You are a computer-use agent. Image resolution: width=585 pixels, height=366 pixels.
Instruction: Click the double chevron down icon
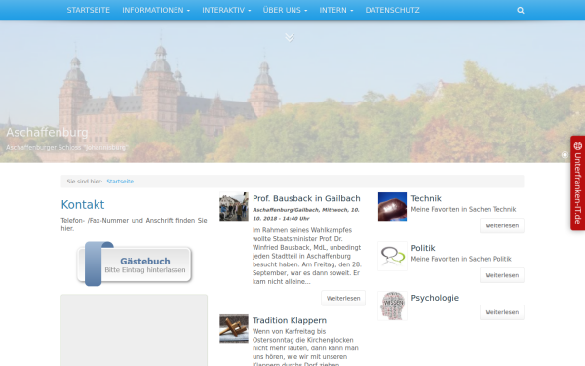point(290,37)
